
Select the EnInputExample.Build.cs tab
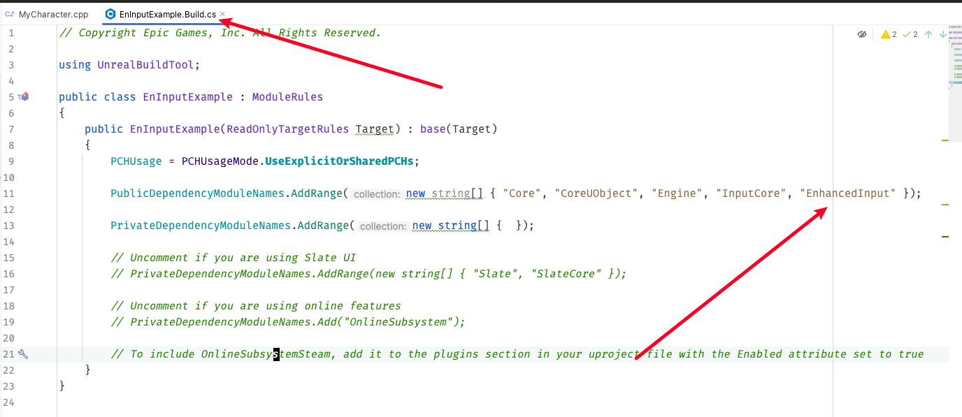(x=167, y=14)
